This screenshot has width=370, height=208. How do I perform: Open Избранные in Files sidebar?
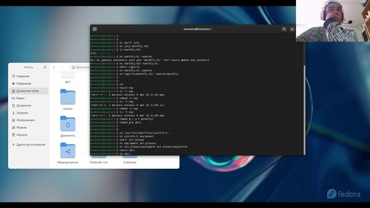(x=29, y=83)
